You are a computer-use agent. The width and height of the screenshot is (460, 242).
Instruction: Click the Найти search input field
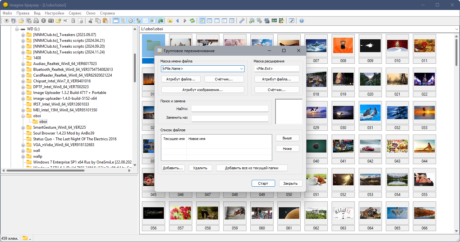(x=230, y=109)
